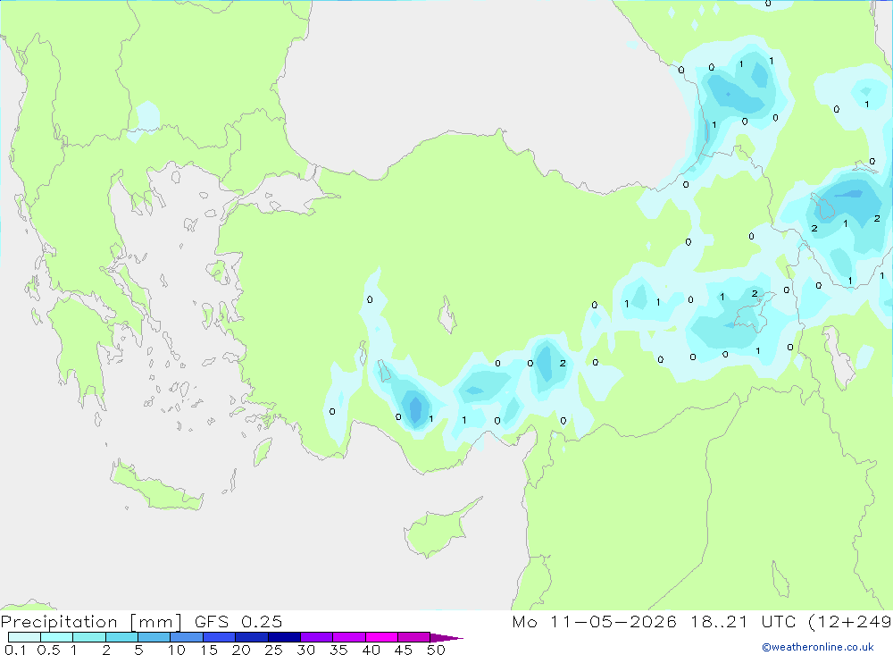This screenshot has height=655, width=893.
Task: Select the 'GFS 0.25' model label
Action: pyautogui.click(x=238, y=622)
